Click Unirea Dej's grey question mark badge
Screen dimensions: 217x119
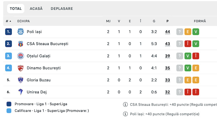tap(180, 92)
